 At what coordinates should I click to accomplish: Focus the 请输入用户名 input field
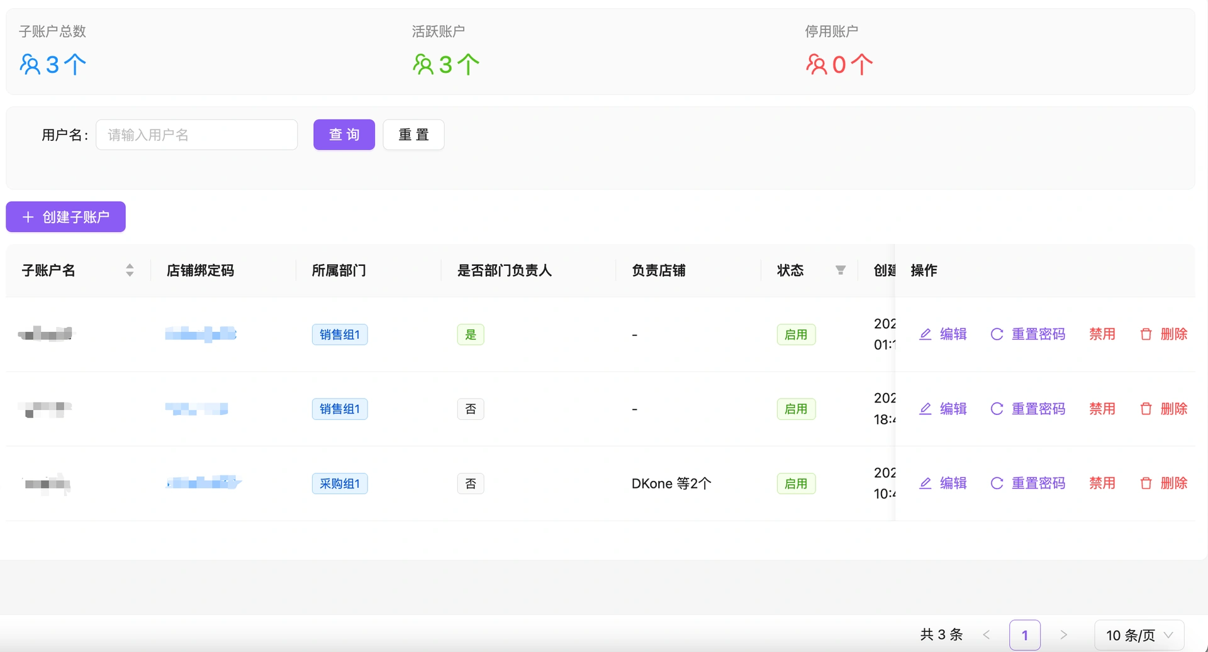coord(196,135)
